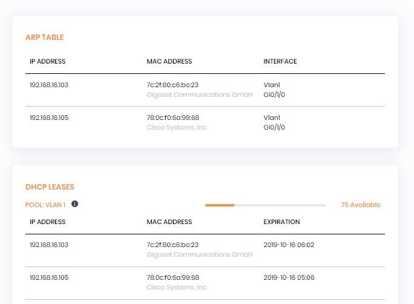
Task: Click Cisco Systems, Inc vendor in ARP table
Action: (176, 127)
